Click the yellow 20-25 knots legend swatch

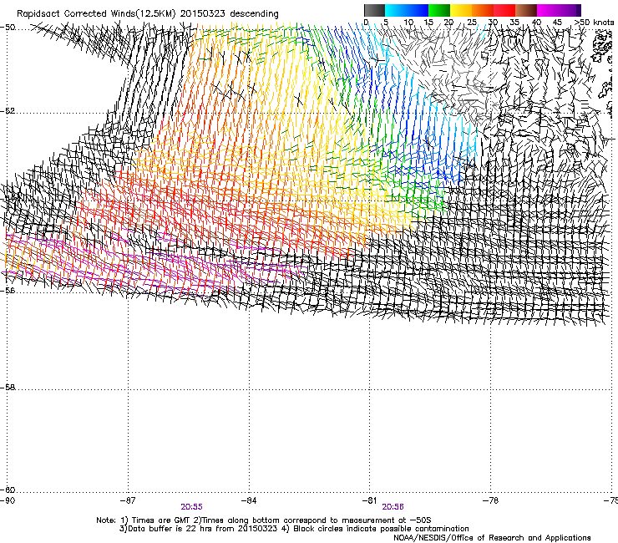coord(461,10)
